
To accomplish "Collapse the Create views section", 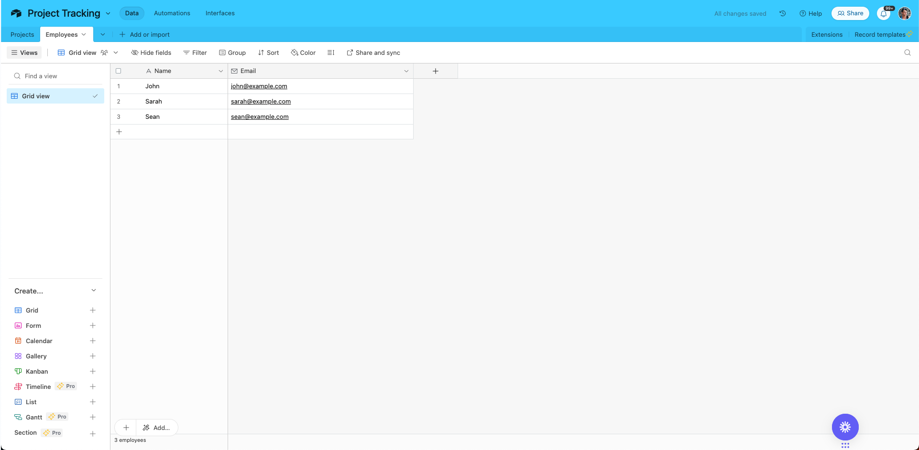I will (x=94, y=290).
